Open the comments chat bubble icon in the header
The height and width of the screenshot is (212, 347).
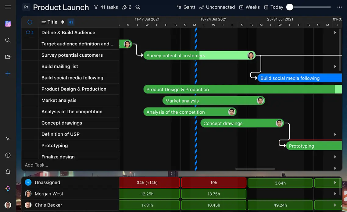tap(138, 7)
